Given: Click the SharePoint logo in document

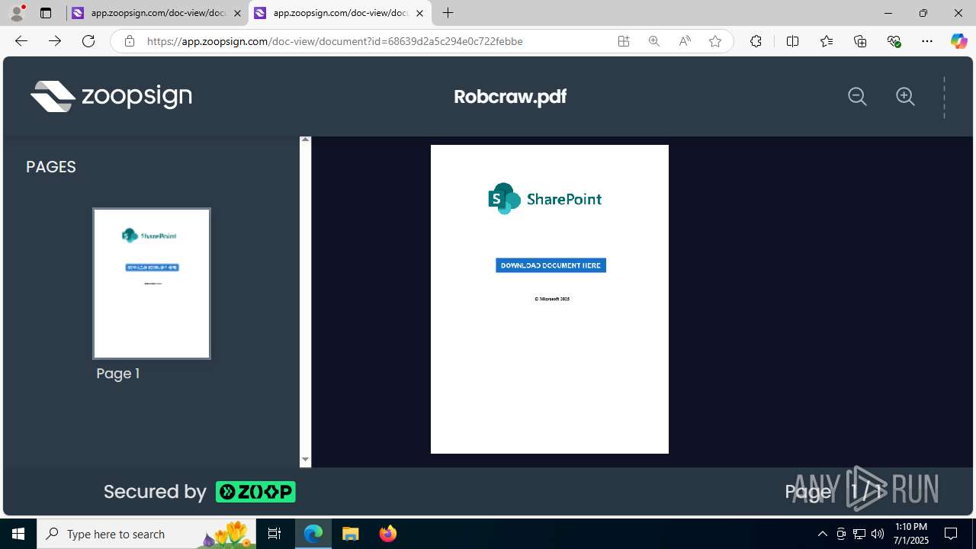Looking at the screenshot, I should coord(544,199).
